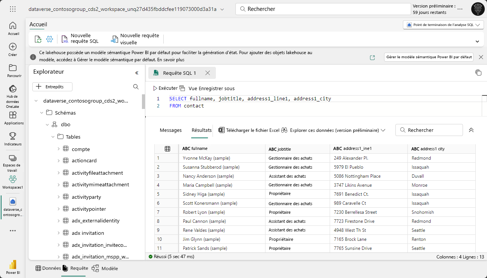This screenshot has height=278, width=487.
Task: Click the refresh icon in the toolbar
Action: [38, 39]
